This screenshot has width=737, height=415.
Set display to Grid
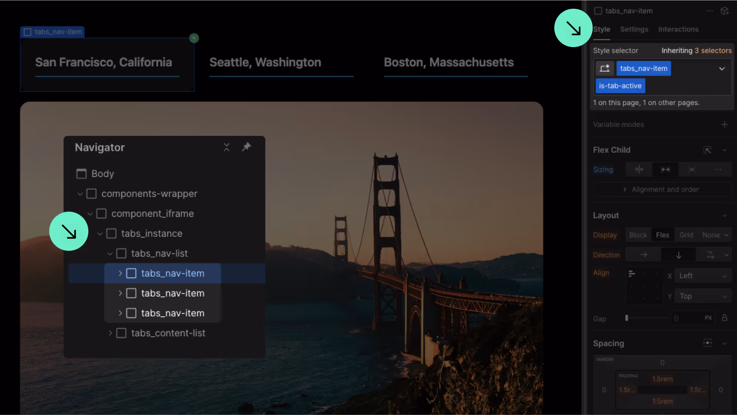(x=686, y=235)
